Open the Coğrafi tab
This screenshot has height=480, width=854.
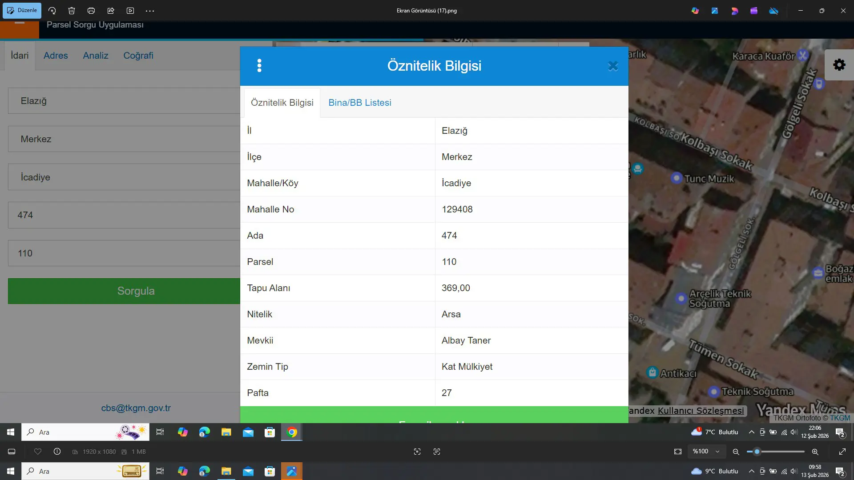pyautogui.click(x=138, y=56)
